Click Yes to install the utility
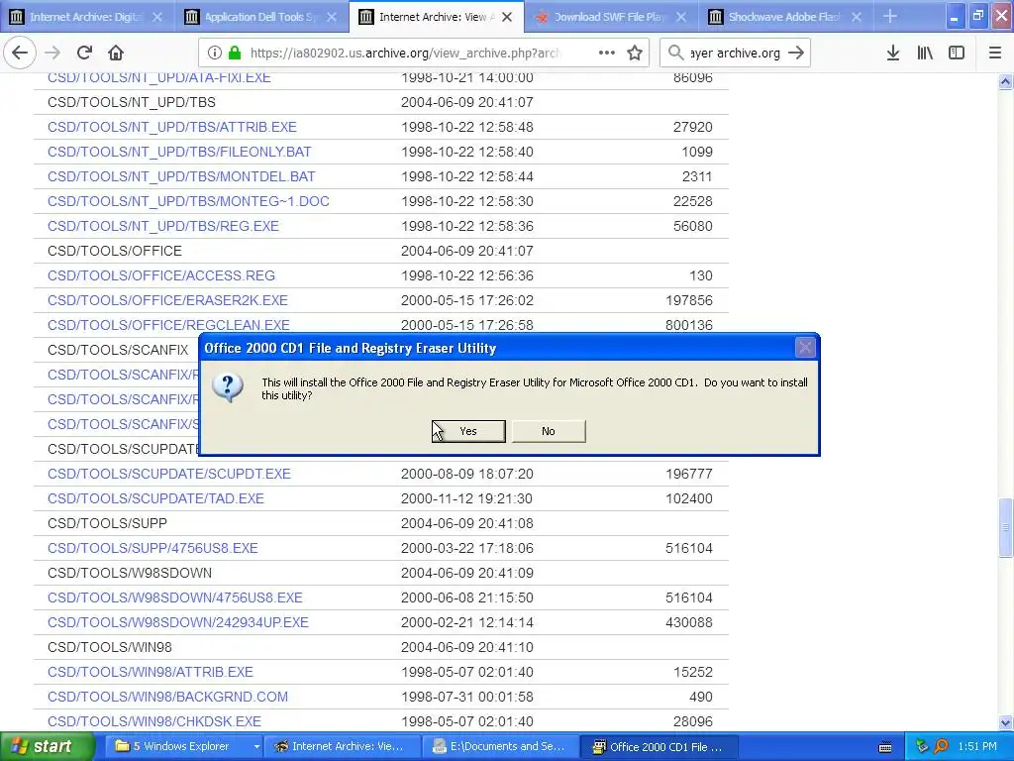This screenshot has width=1014, height=761. pos(468,431)
